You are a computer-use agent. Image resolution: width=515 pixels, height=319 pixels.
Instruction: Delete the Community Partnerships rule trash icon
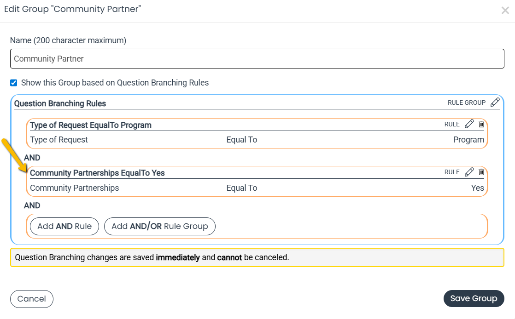[x=481, y=172]
